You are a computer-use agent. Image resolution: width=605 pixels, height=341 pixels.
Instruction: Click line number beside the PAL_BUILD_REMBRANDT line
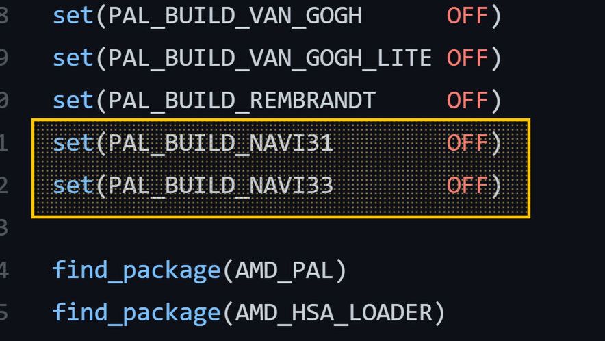coord(4,100)
